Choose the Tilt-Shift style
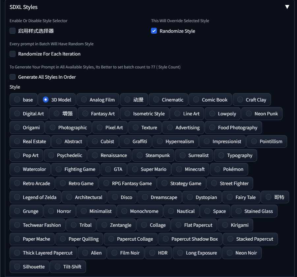This screenshot has width=297, height=277. click(58, 266)
